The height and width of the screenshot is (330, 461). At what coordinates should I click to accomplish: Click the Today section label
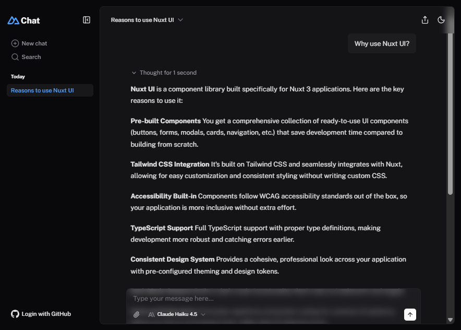tap(18, 77)
